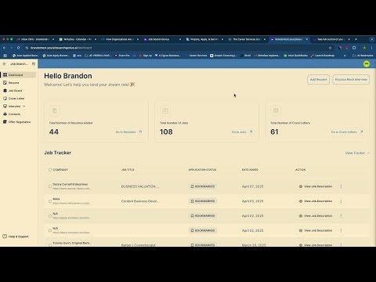Open the All Bookmarks folder
This screenshot has width=376, height=282.
[363, 56]
